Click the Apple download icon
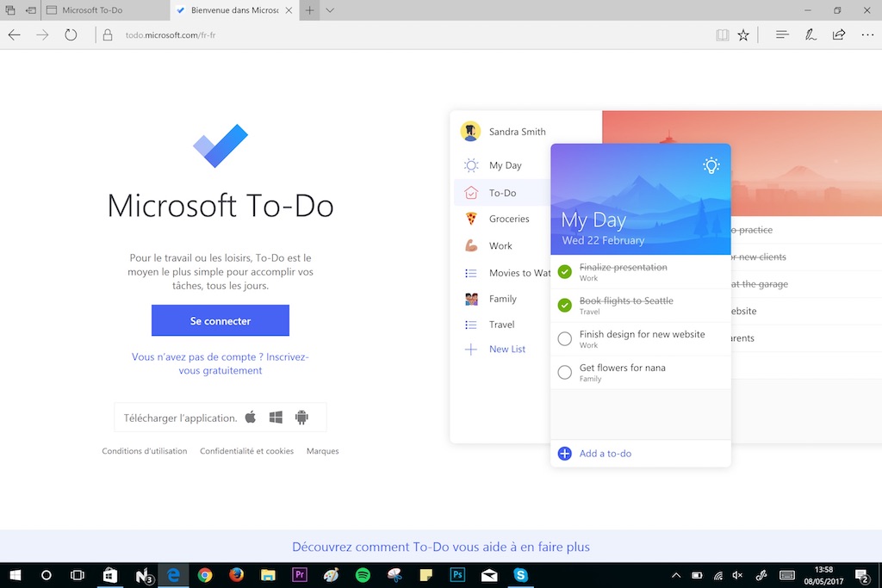This screenshot has width=882, height=588. click(250, 417)
